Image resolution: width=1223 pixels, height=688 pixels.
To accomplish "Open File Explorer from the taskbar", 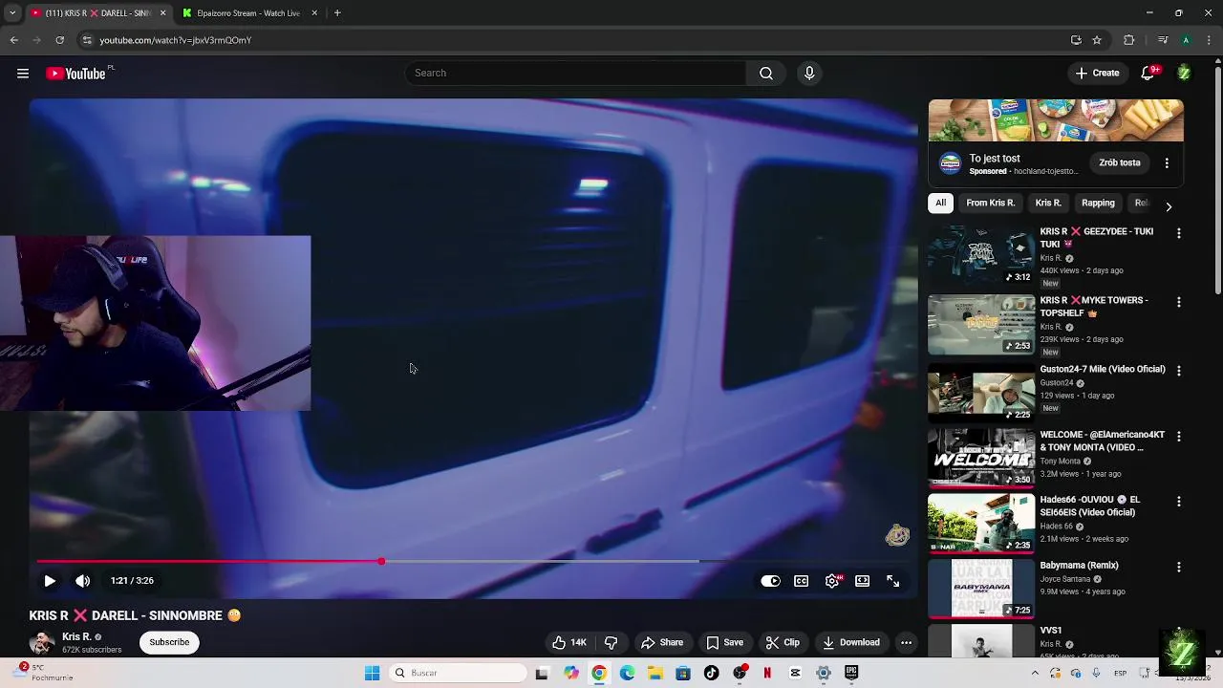I will click(x=654, y=674).
